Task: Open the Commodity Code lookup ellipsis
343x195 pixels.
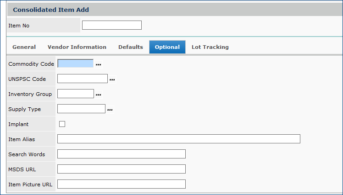Action: (98, 64)
